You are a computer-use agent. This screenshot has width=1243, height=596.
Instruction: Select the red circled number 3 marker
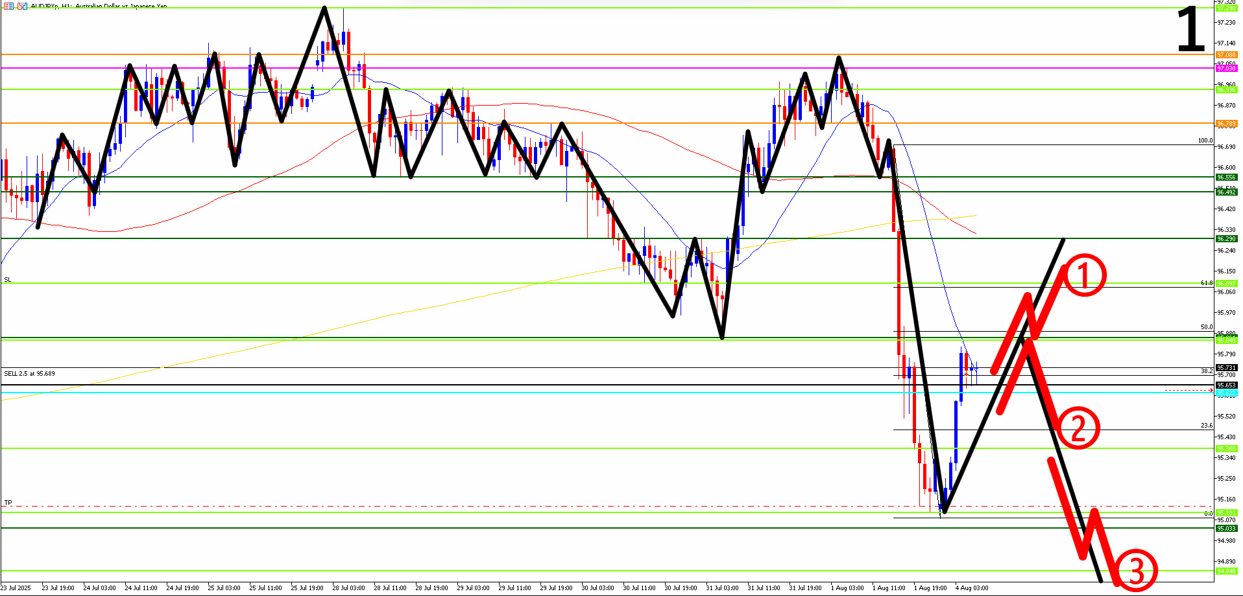[x=1135, y=571]
